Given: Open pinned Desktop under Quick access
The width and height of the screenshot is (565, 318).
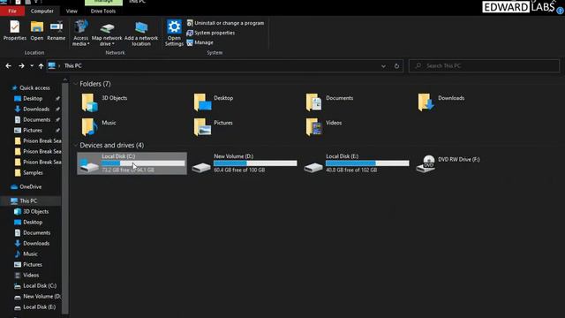Looking at the screenshot, I should (x=33, y=98).
